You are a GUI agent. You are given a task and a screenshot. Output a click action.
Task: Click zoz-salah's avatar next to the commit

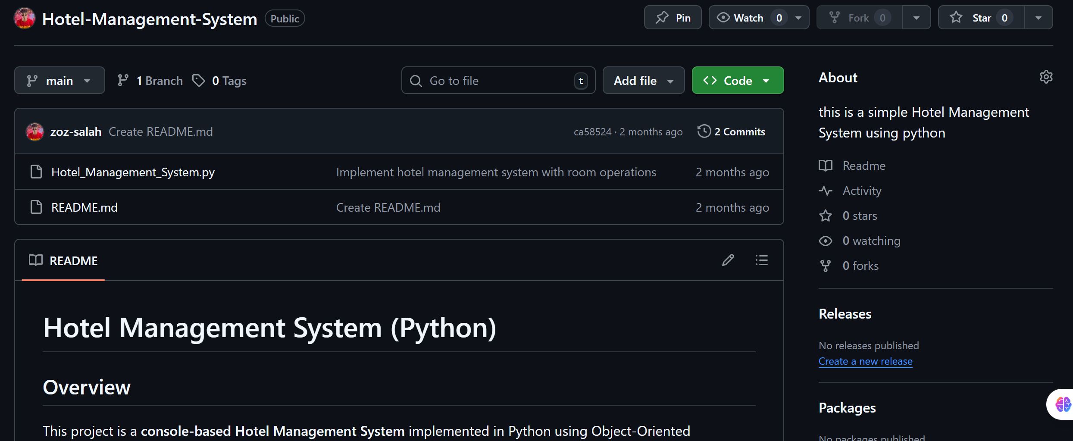point(34,131)
